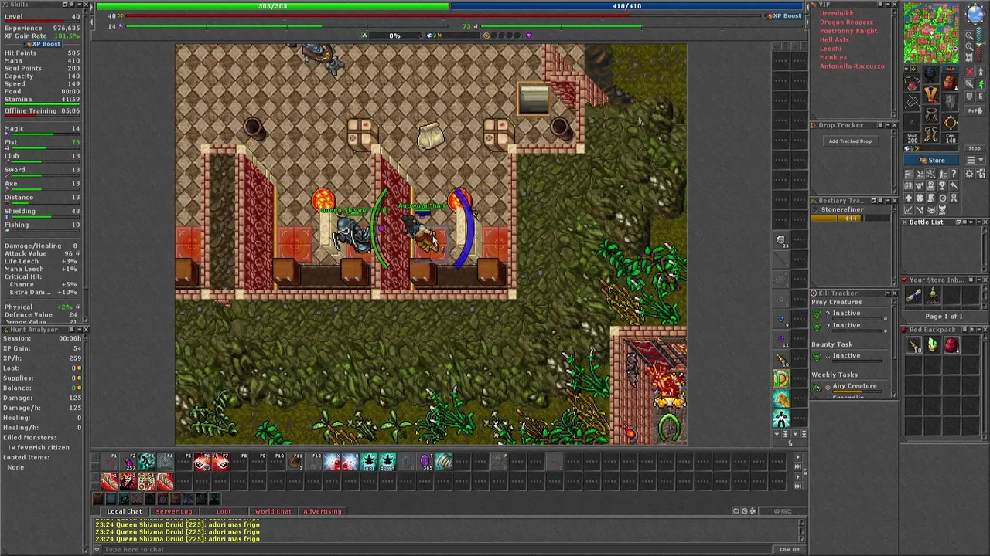Use the F11 action bar slot
Viewport: 990px width, 556px height.
point(295,462)
